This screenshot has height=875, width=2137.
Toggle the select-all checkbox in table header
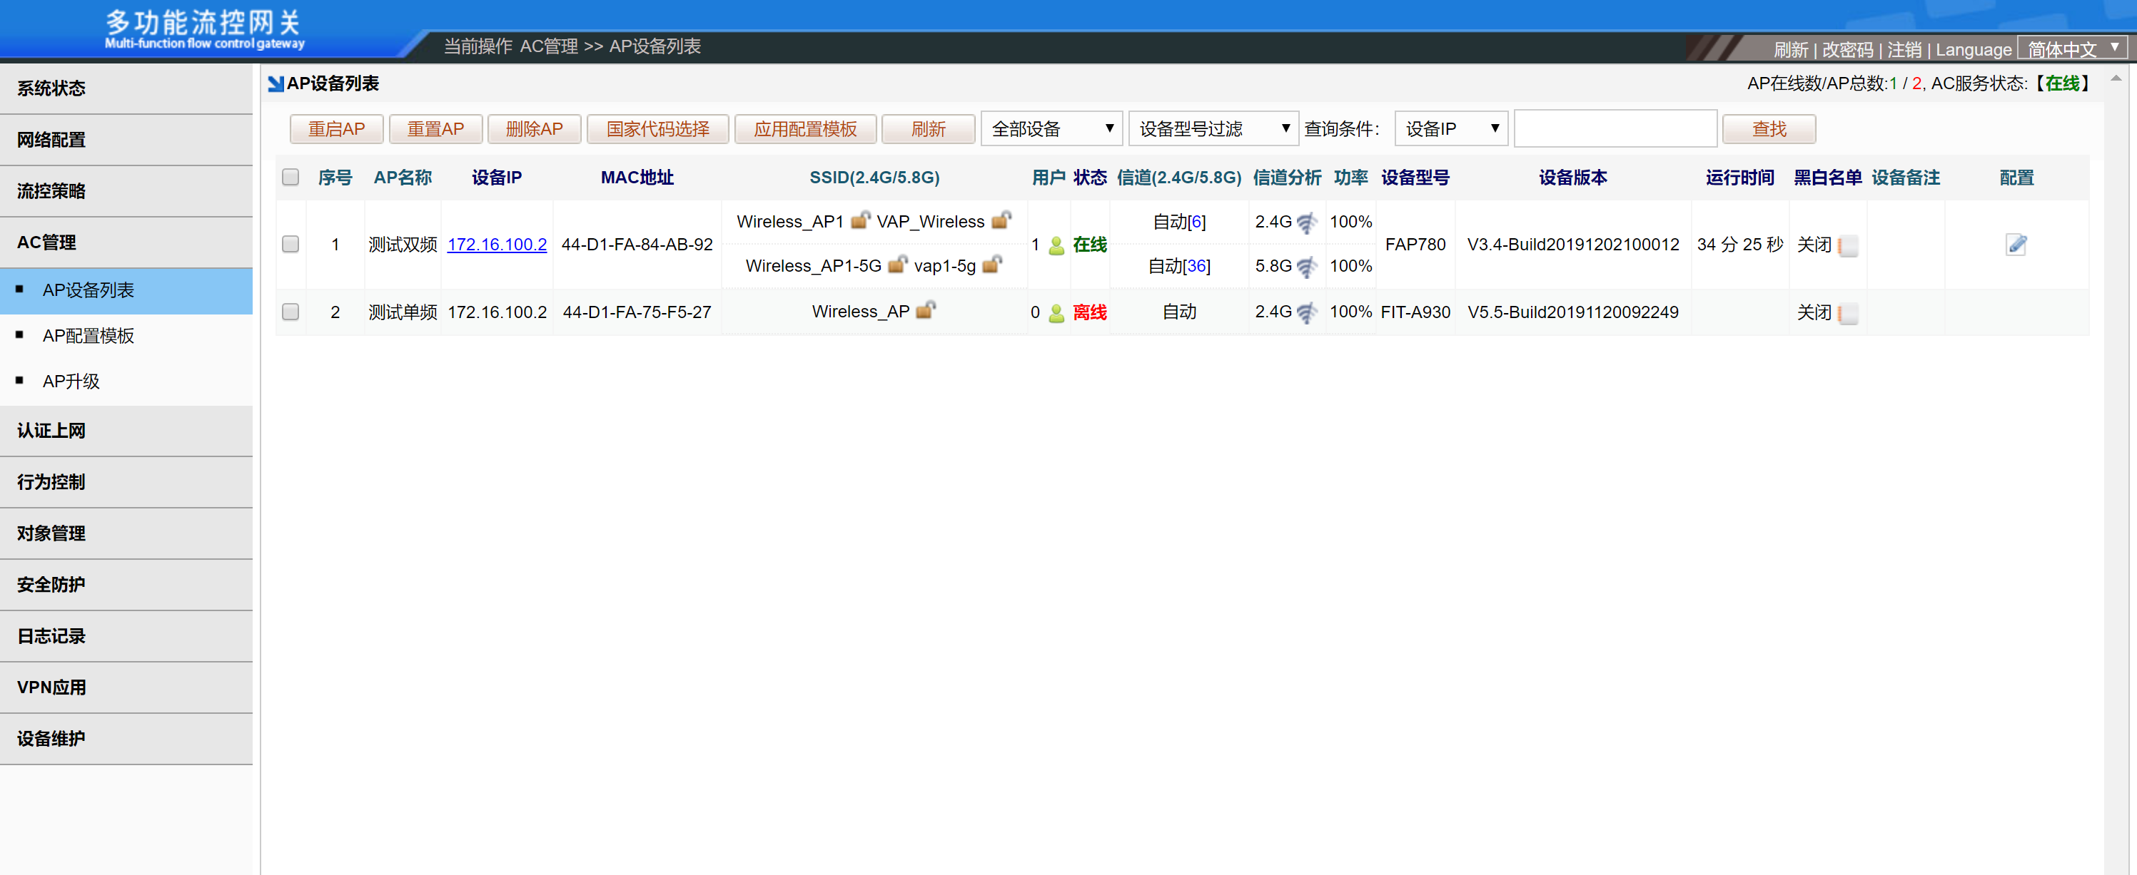pos(291,178)
